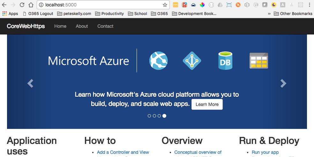Viewport: 314px width, 157px height.
Task: View site information icon in address bar
Action: coord(41,5)
